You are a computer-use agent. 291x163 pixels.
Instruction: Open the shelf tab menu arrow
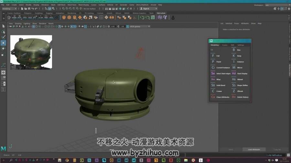(x=4, y=13)
